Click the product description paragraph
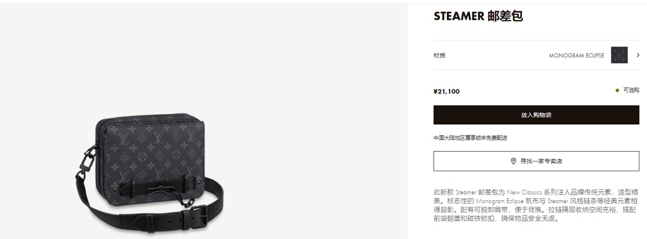Viewport: 647px width, 239px height. (535, 205)
